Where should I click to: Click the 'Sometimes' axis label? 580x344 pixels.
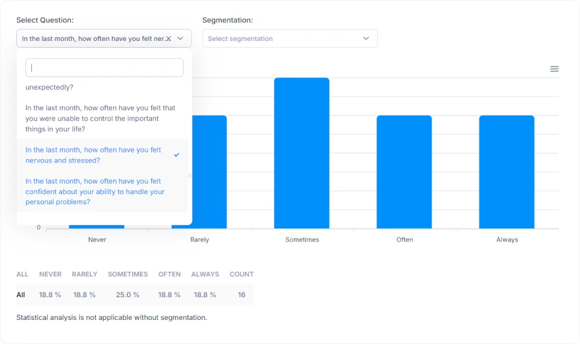pos(302,240)
